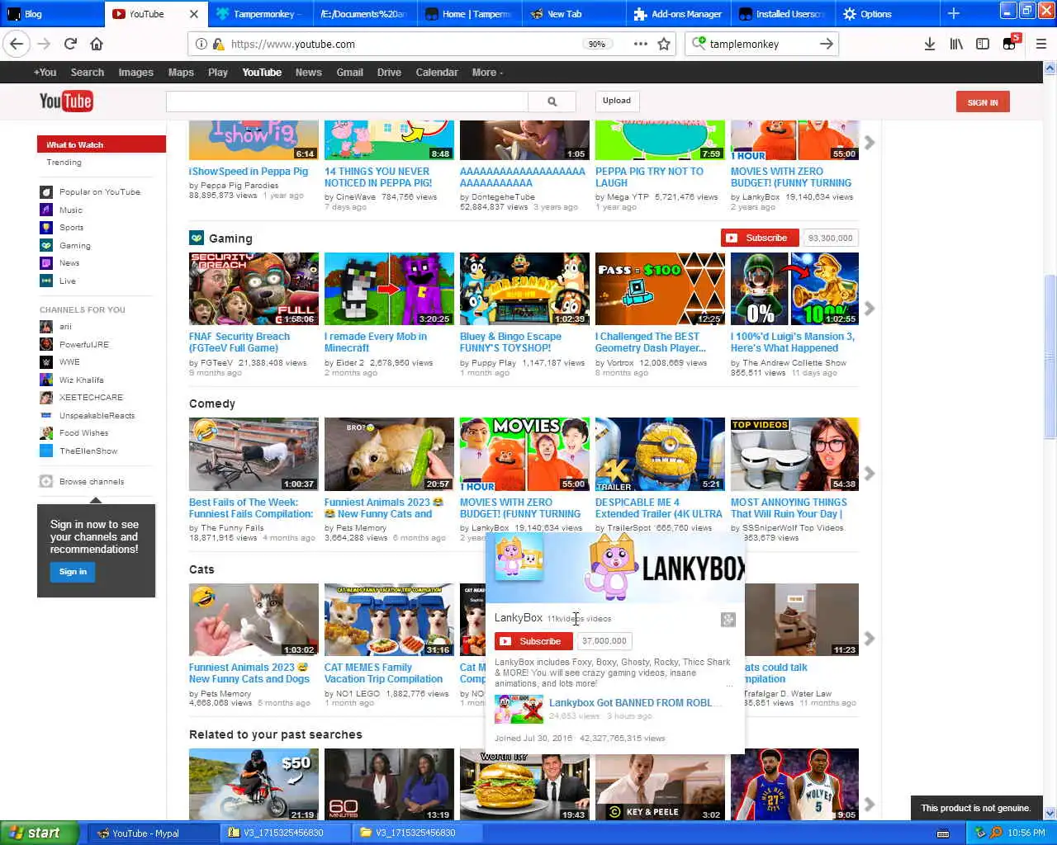Viewport: 1057px width, 845px height.
Task: Show next videos in Comedy row
Action: (x=869, y=474)
